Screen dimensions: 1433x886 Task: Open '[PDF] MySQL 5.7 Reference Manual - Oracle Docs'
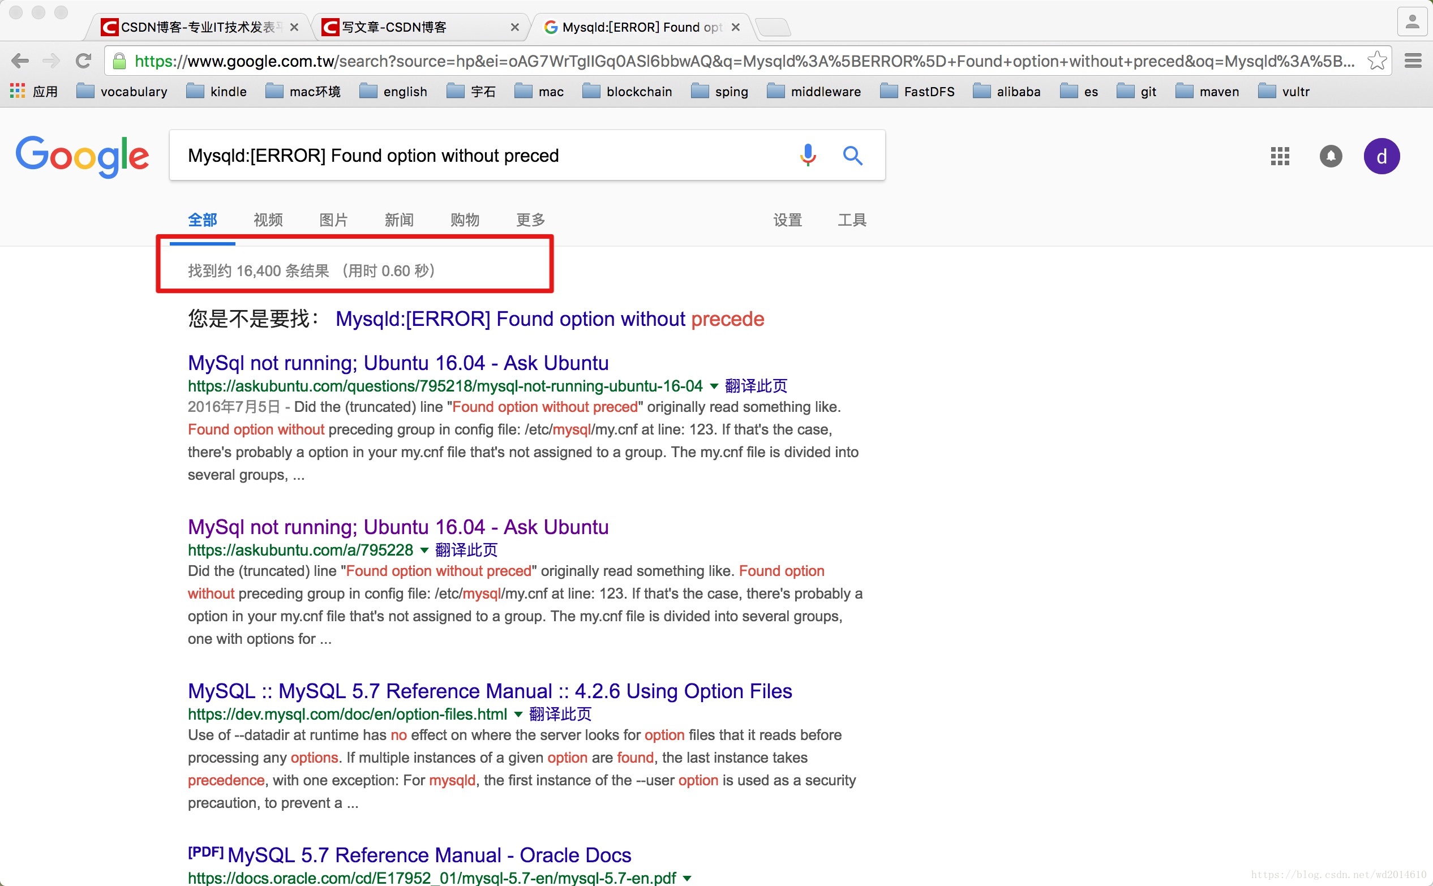[x=410, y=855]
